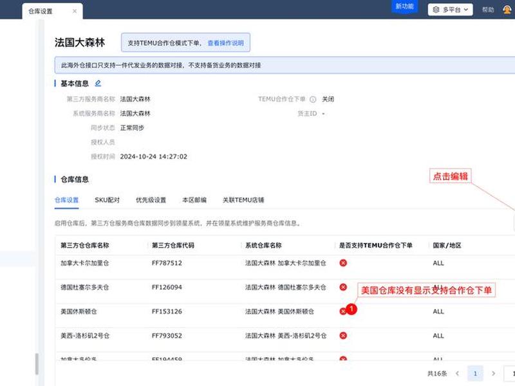Click warehouse code FF787512
Image resolution: width=515 pixels, height=386 pixels.
tap(167, 263)
